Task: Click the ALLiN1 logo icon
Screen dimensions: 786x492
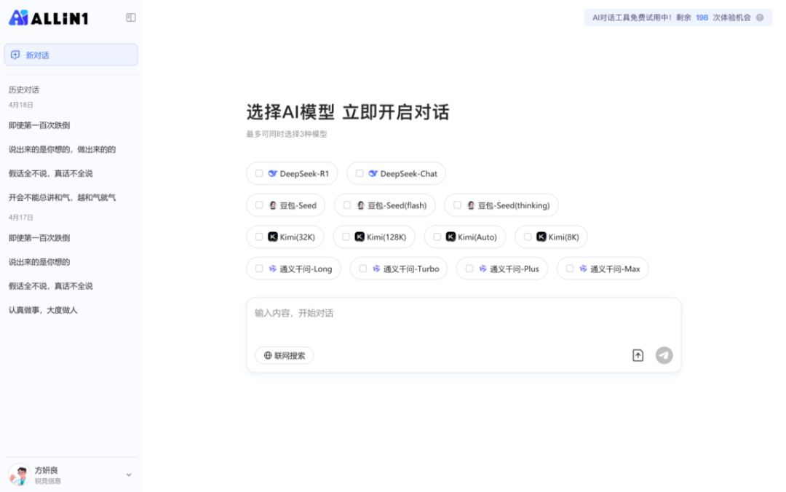Action: pos(20,17)
